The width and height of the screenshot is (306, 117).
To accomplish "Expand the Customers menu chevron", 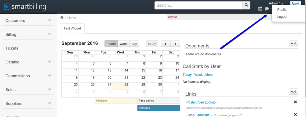I will click(x=50, y=20).
